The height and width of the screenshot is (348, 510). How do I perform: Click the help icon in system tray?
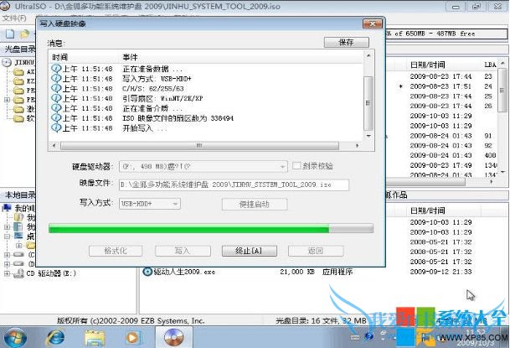369,336
